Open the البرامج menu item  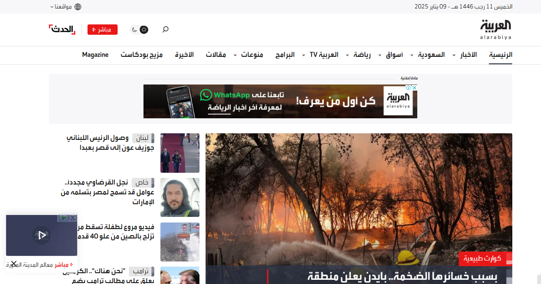[x=285, y=55]
